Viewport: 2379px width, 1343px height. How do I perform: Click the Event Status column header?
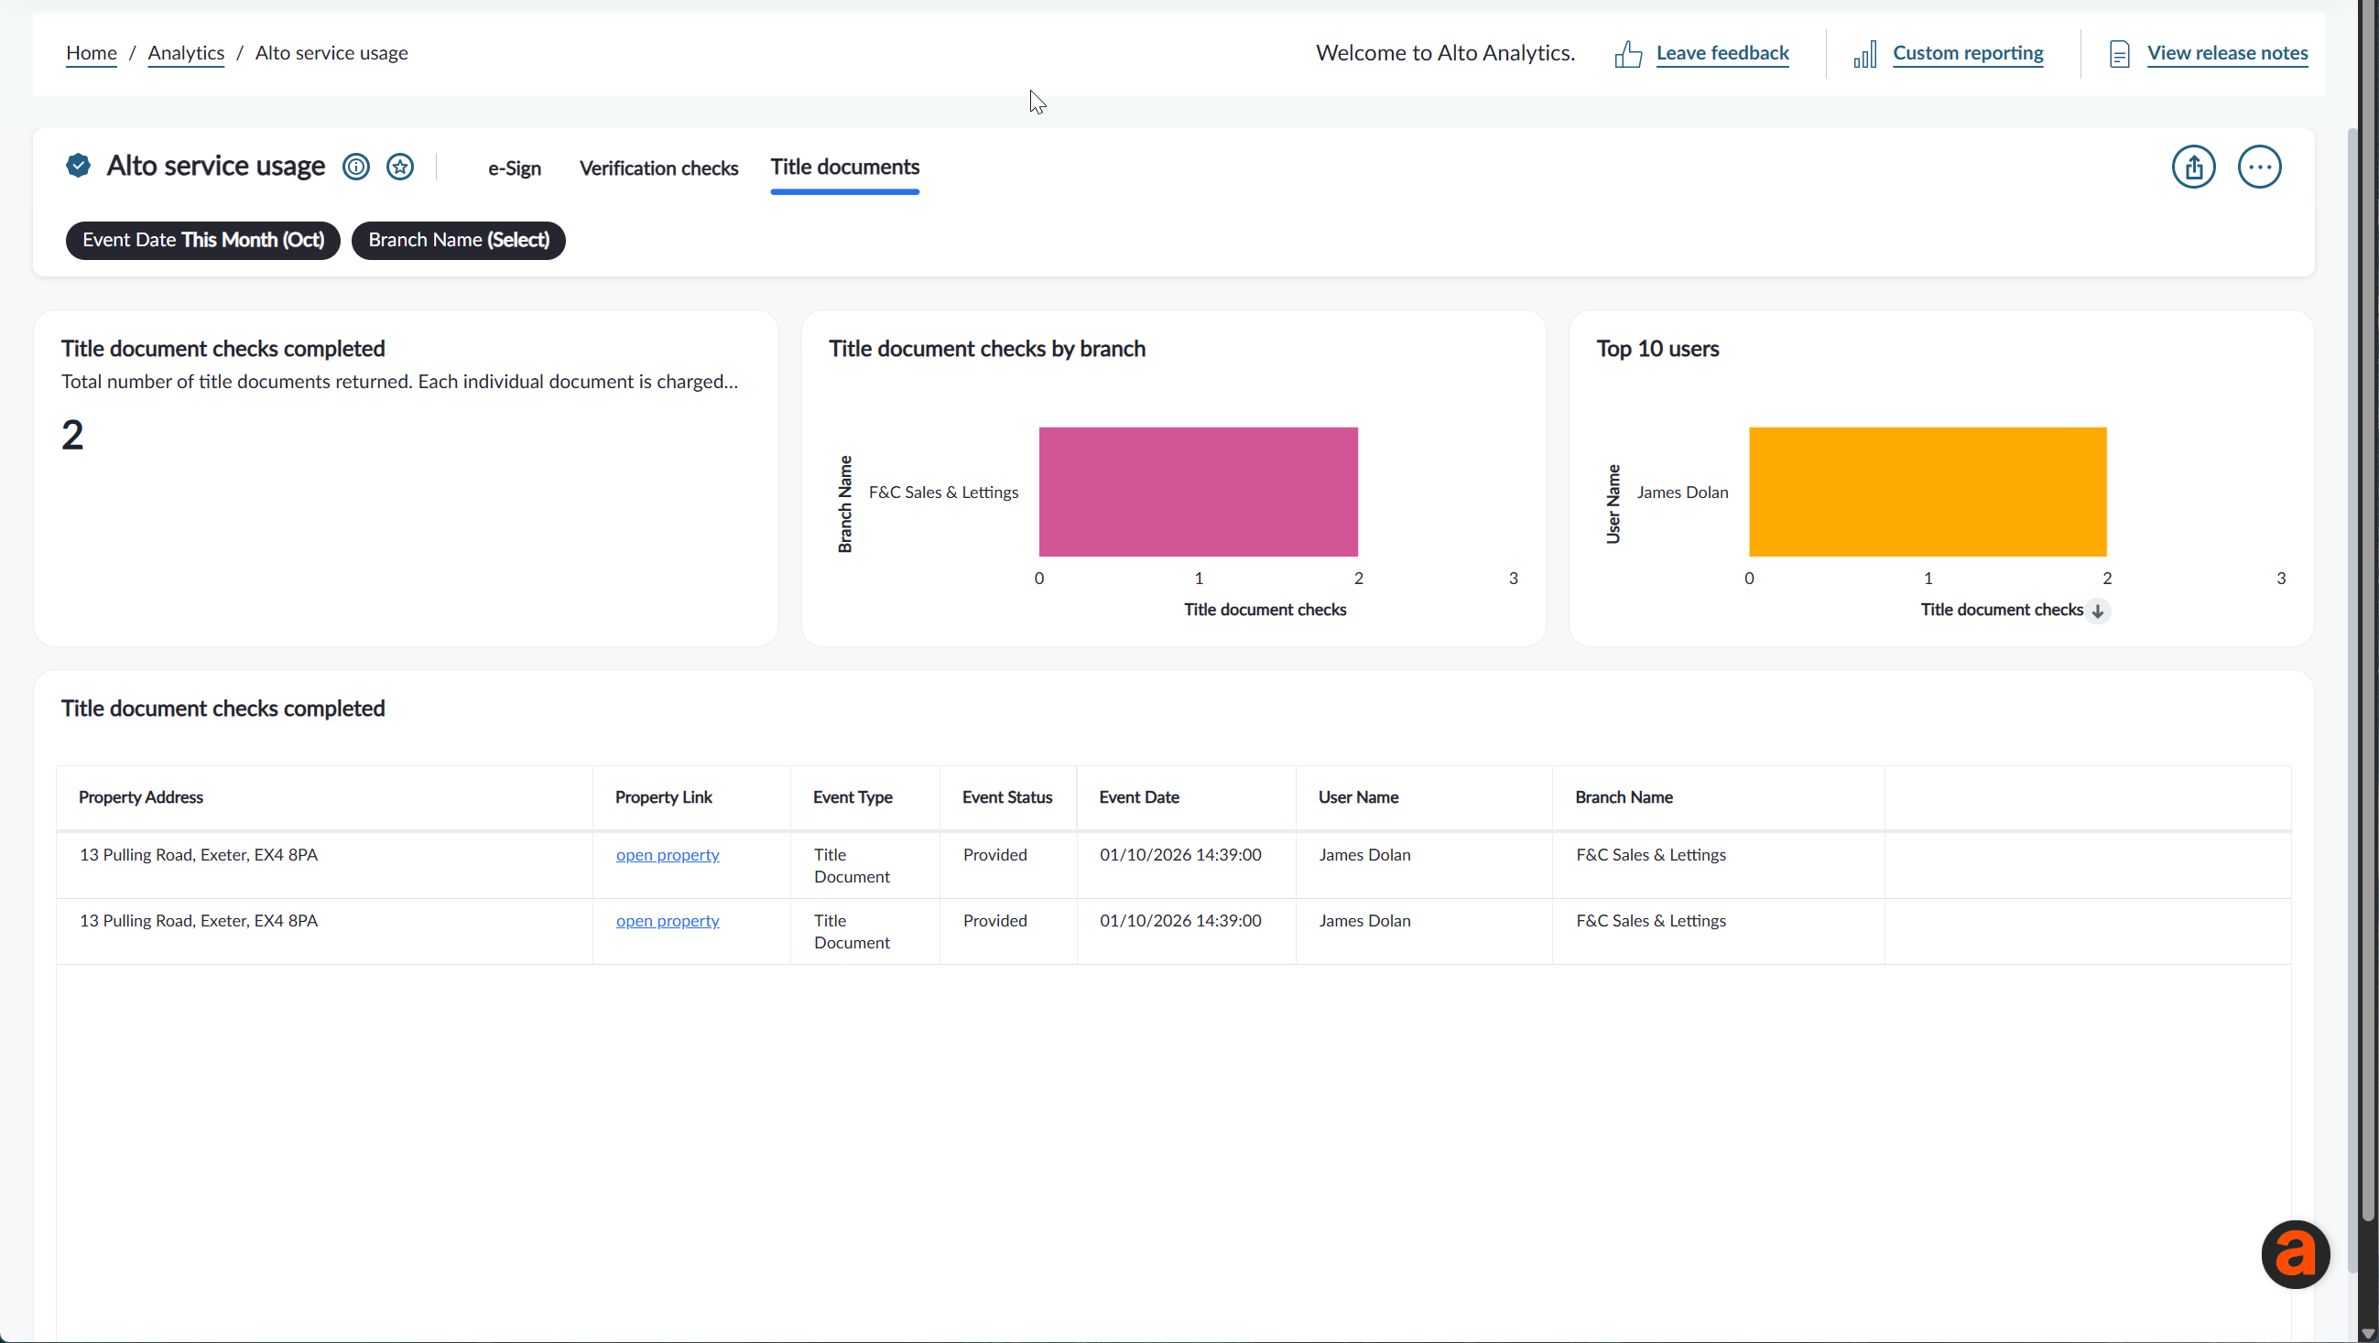tap(1006, 797)
